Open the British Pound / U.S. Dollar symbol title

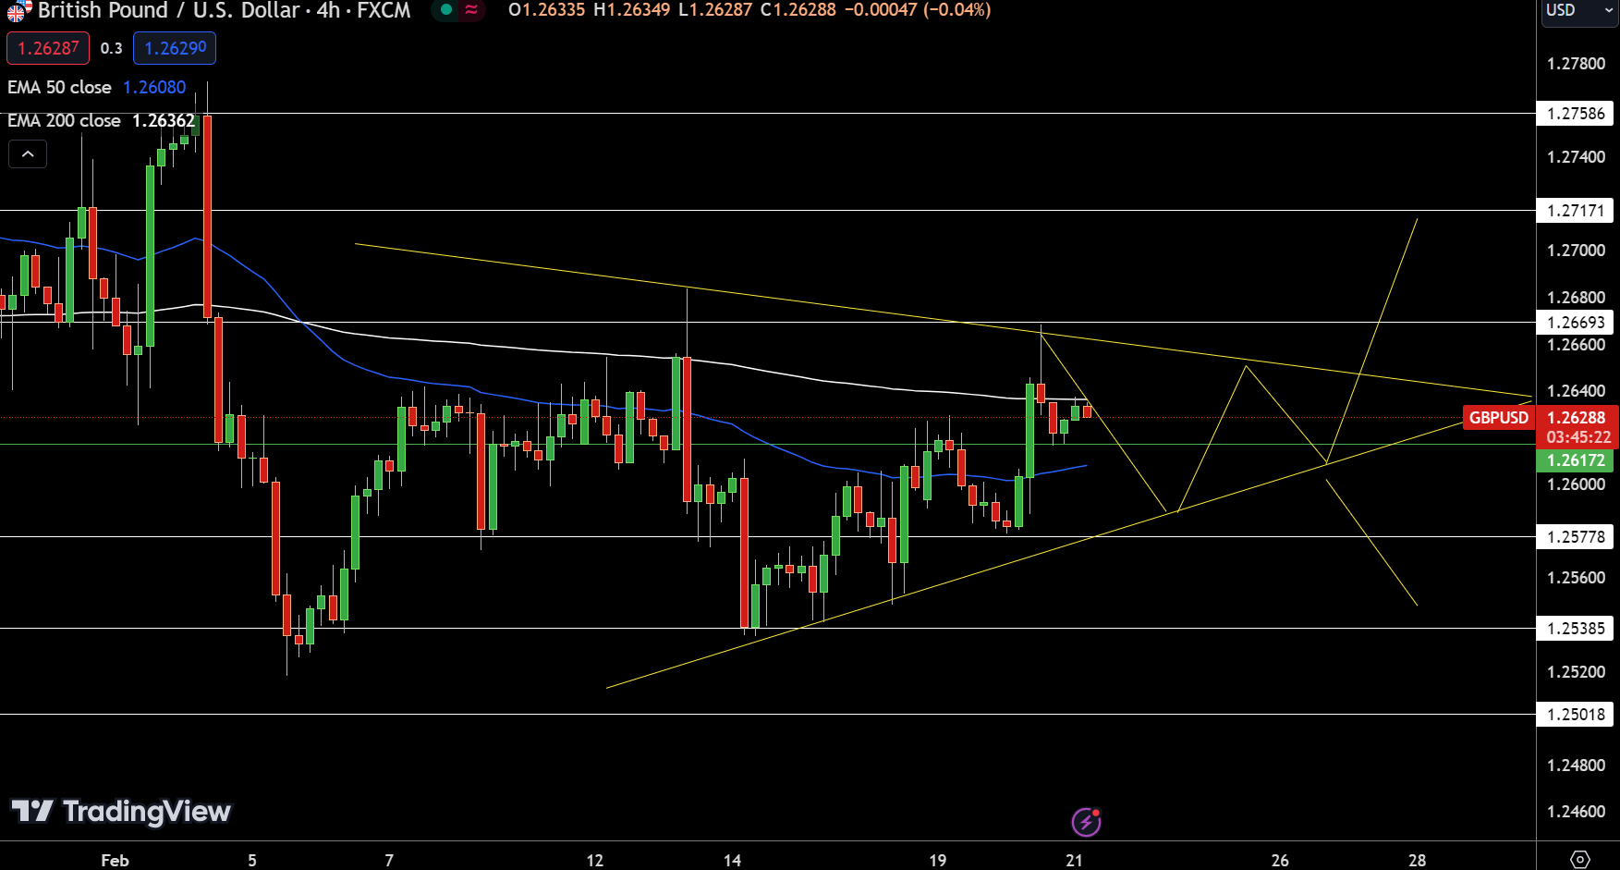coord(224,10)
